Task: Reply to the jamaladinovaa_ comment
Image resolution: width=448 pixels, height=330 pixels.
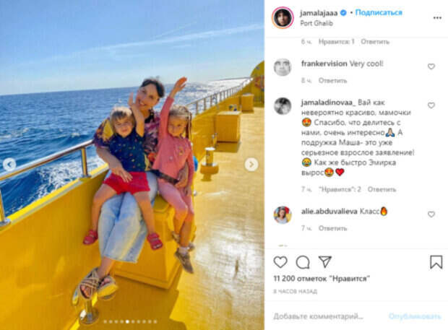Action: point(382,189)
